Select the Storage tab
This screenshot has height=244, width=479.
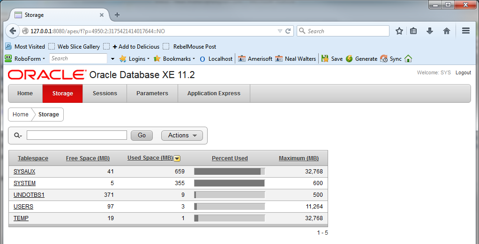63,93
